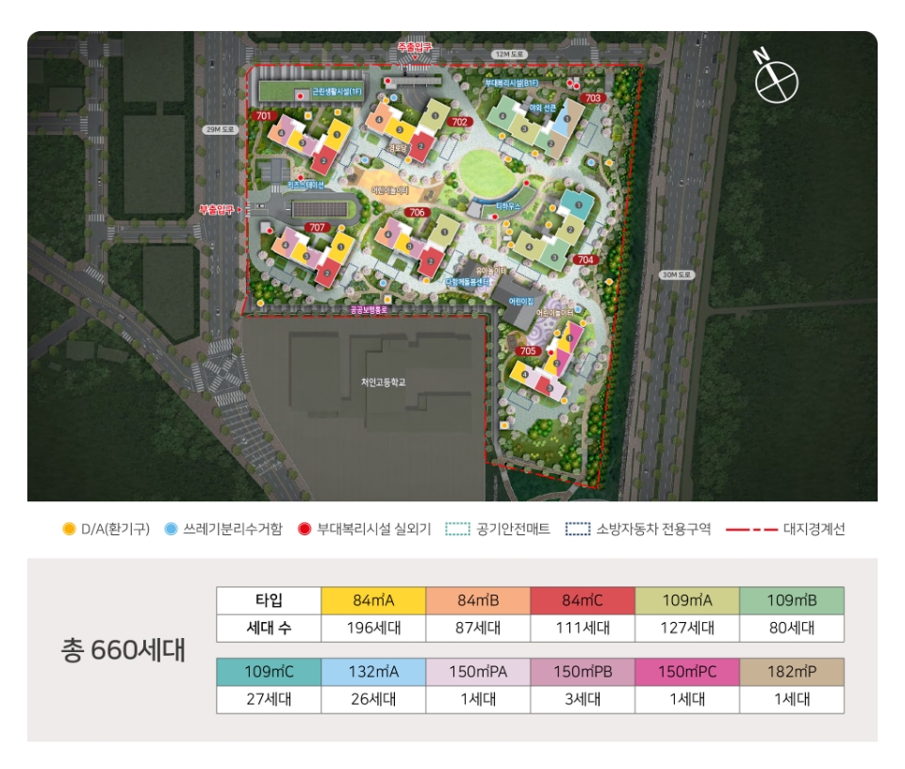This screenshot has width=905, height=769.
Task: Select building 701 number badge
Action: pos(264,116)
